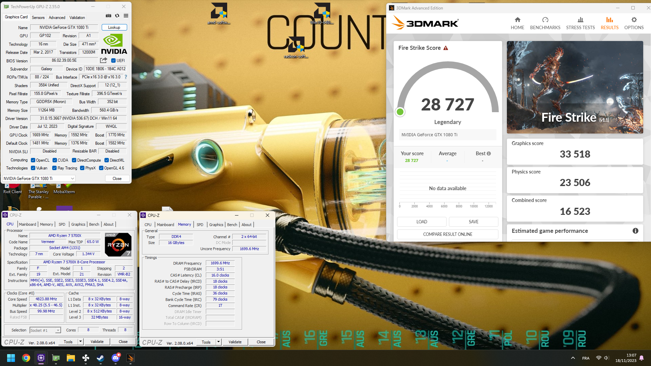Open Mainboard tab in left CPU-Z
Screen dimensions: 651x366
coord(27,224)
